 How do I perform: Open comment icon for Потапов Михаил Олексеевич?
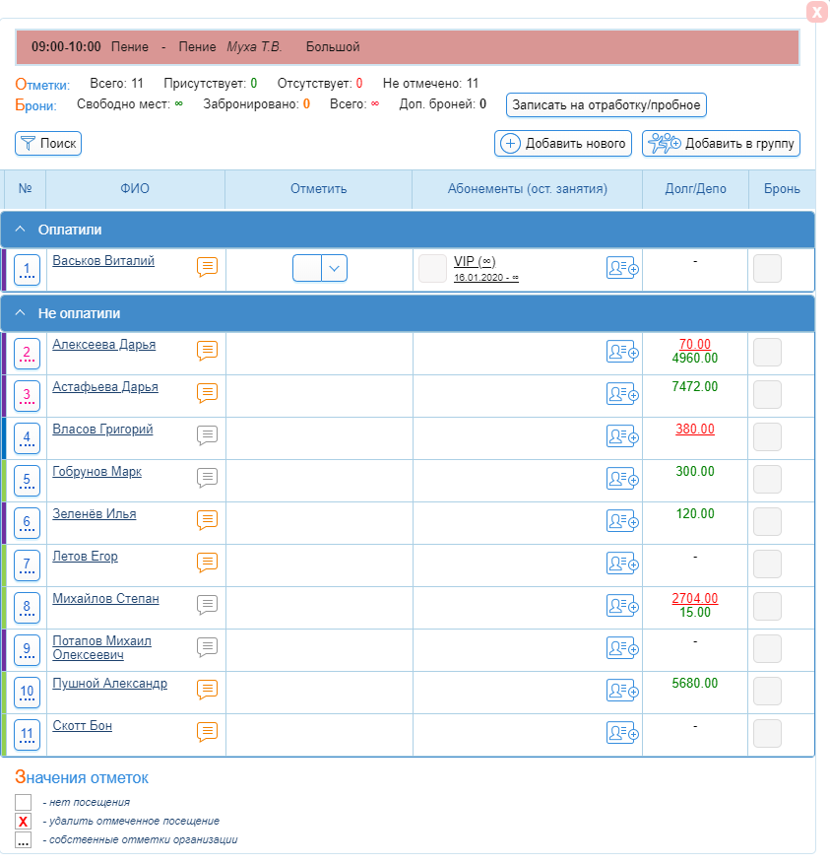pos(207,647)
